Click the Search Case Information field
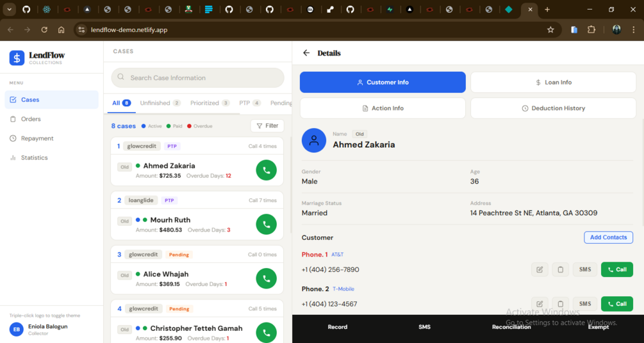The width and height of the screenshot is (644, 343). pyautogui.click(x=197, y=78)
